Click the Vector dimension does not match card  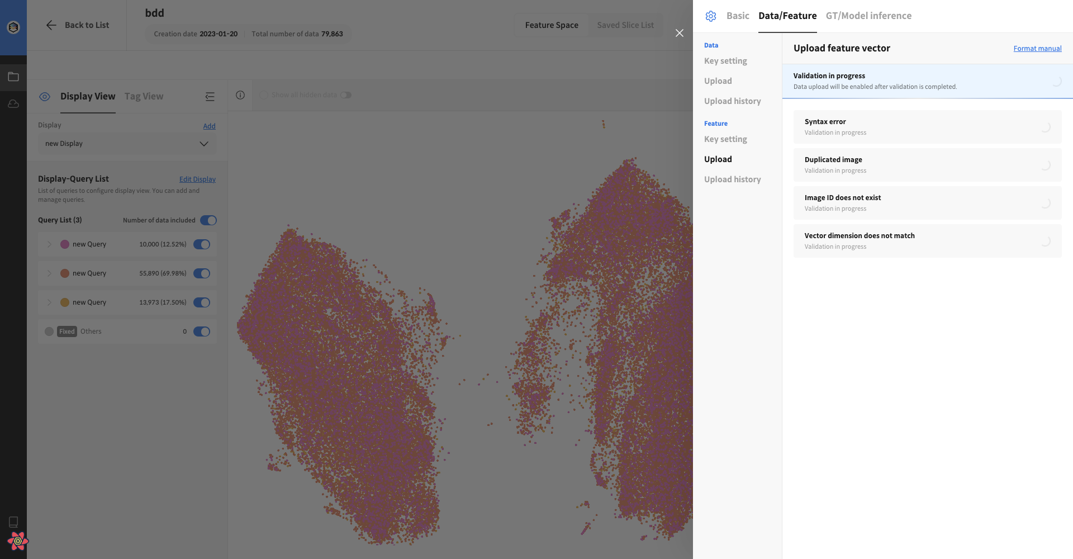coord(927,241)
